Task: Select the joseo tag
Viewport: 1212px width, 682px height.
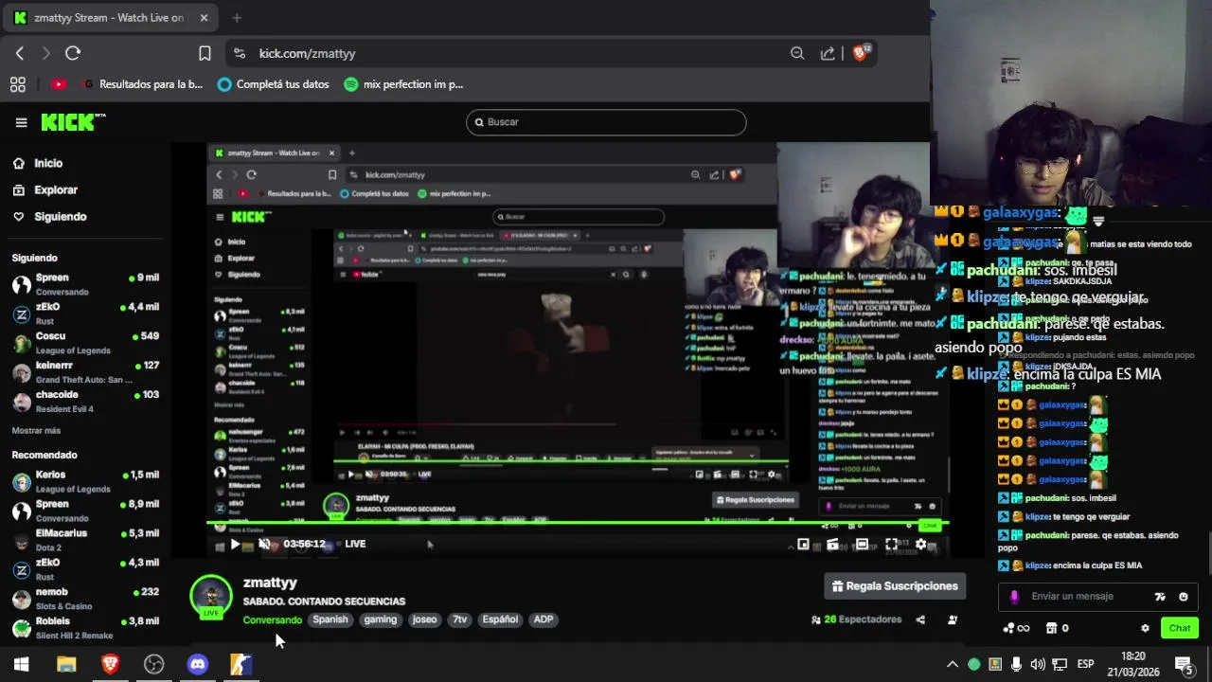Action: pyautogui.click(x=425, y=619)
